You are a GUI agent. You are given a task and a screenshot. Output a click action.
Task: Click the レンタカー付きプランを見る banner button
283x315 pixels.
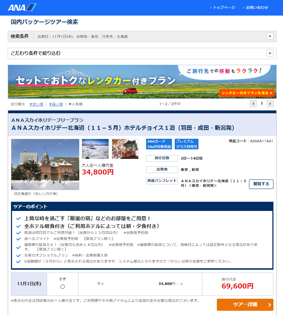[247, 93]
